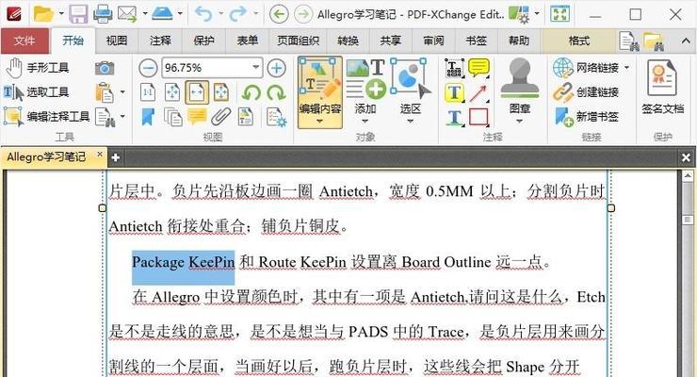The width and height of the screenshot is (697, 377).
Task: Open the folder icon in quick toolbar
Action: pyautogui.click(x=43, y=14)
